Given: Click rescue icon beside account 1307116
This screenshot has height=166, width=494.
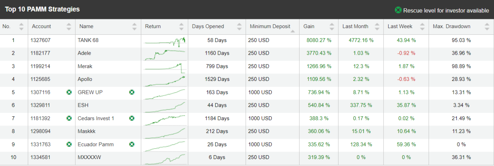Looking at the screenshot, I should click(x=69, y=92).
